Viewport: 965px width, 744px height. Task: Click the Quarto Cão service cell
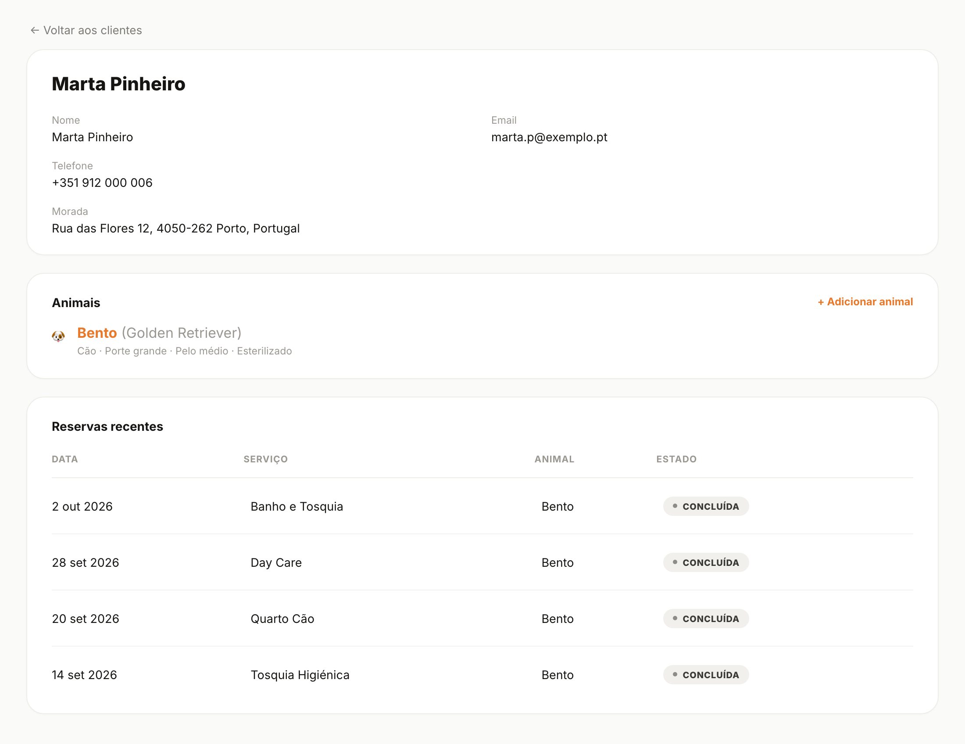point(282,619)
